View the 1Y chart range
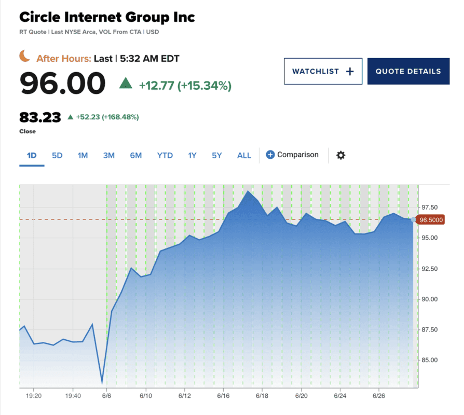Screen dimensions: 464x415 coord(192,155)
